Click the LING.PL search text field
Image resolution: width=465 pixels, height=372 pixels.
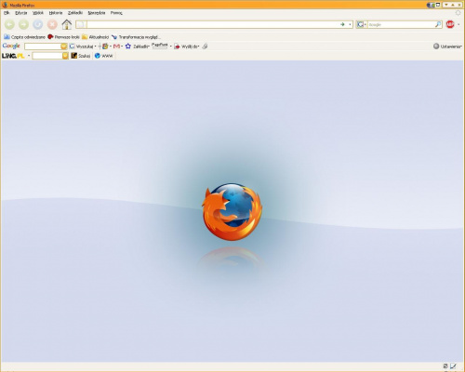click(47, 56)
